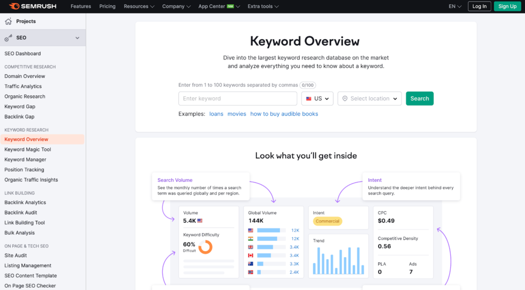Click the green Search button

pyautogui.click(x=419, y=99)
